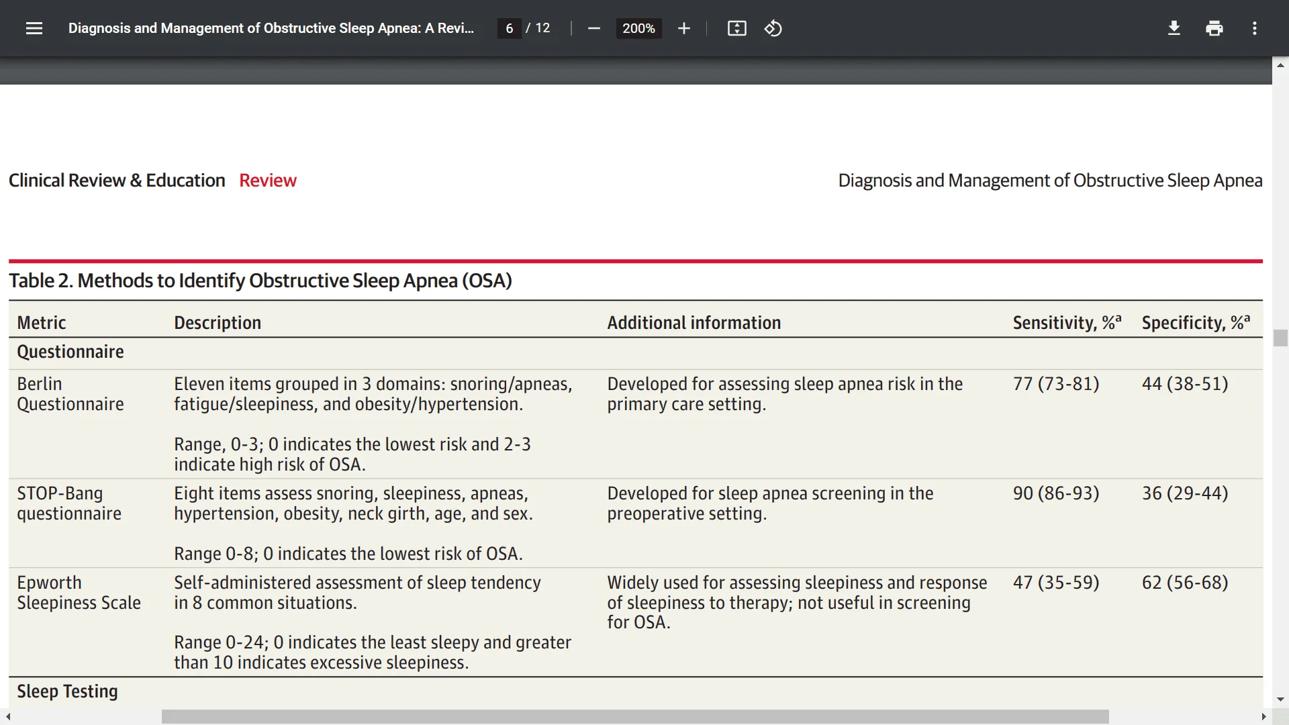
Task: Click the vertical scrollbar thumb
Action: 1280,338
